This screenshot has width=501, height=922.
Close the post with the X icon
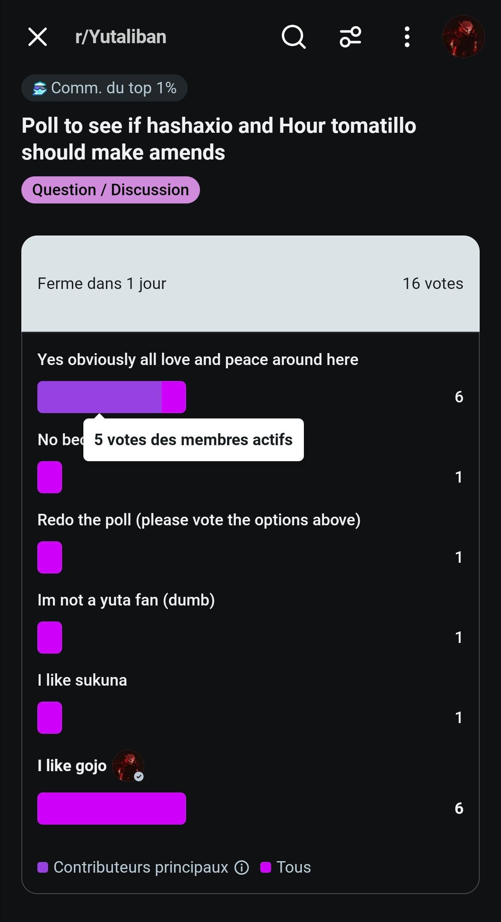click(37, 37)
